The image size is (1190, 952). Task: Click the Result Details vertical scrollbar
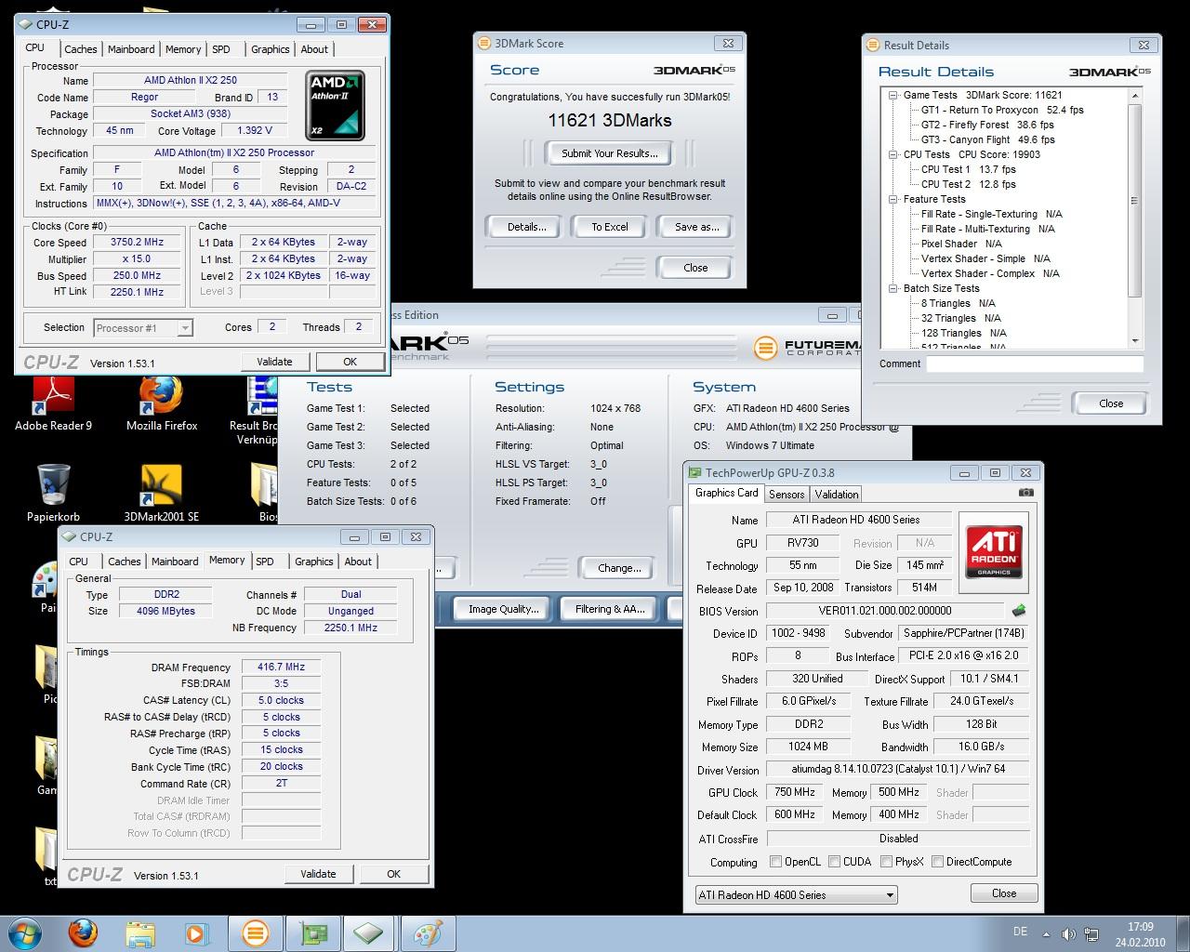[1135, 218]
